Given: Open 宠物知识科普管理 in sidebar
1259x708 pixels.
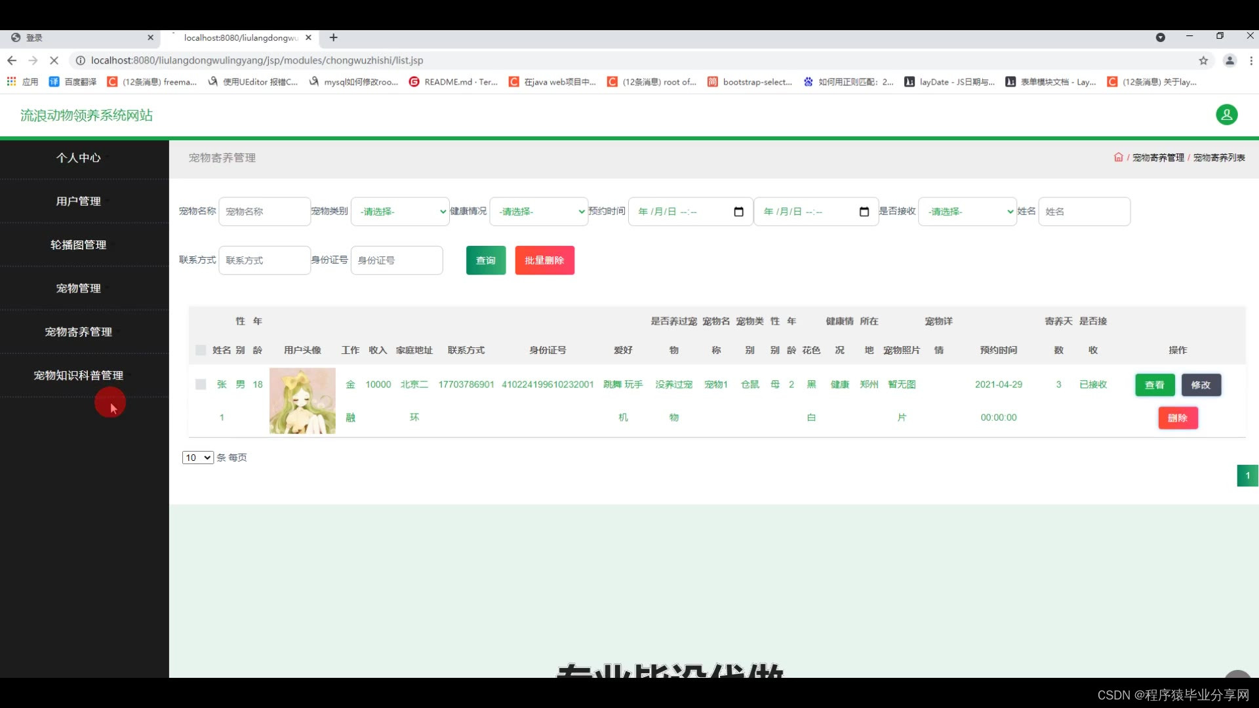Looking at the screenshot, I should click(x=79, y=375).
